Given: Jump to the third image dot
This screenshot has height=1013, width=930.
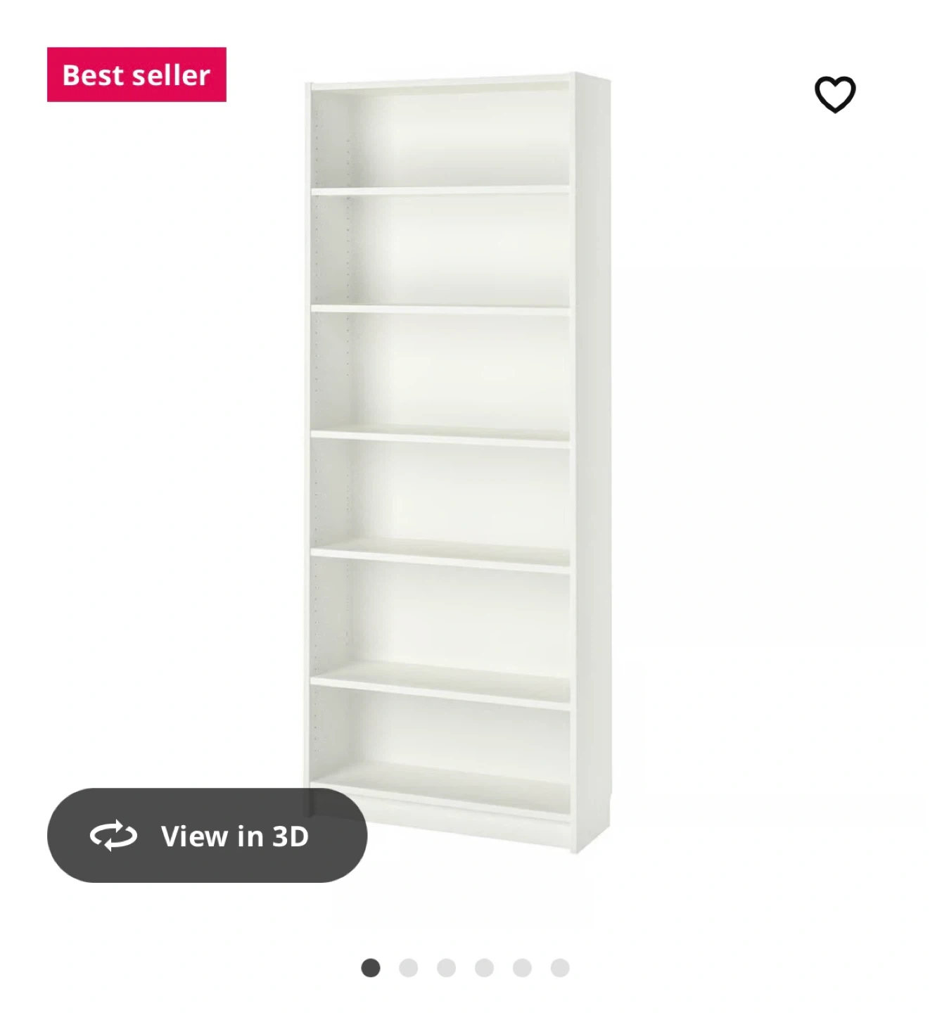Looking at the screenshot, I should click(447, 968).
